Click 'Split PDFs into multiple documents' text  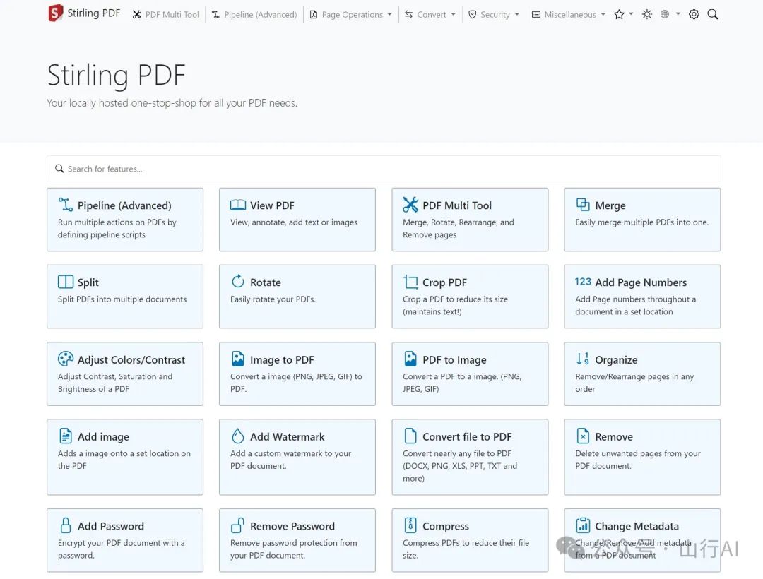[x=122, y=299]
